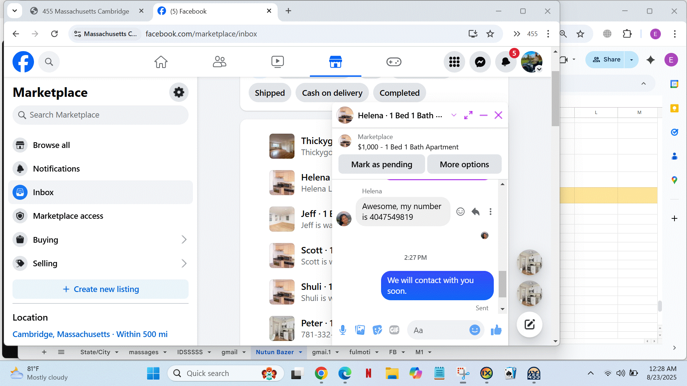Choose a GIF in the chat
The height and width of the screenshot is (386, 687).
(394, 330)
